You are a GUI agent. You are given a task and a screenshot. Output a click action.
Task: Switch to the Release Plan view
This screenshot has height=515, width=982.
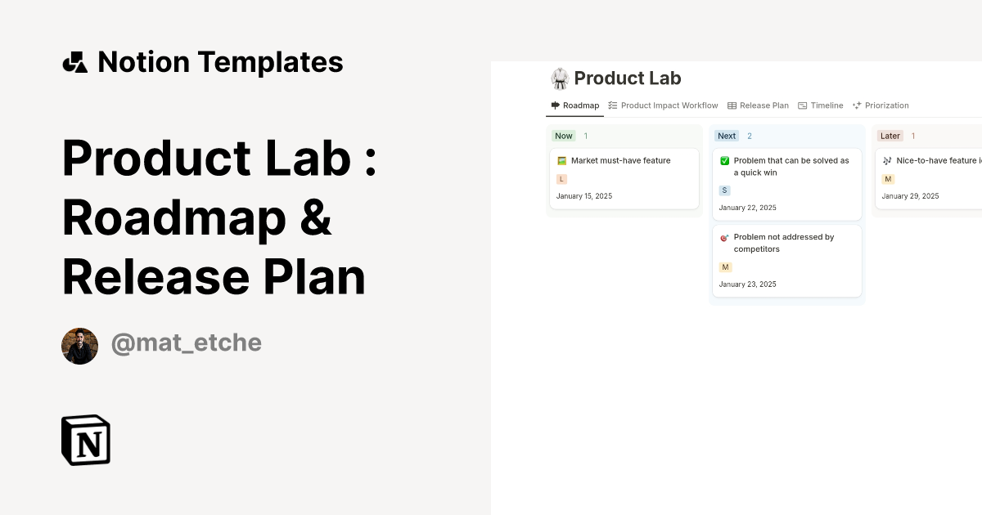pos(764,105)
